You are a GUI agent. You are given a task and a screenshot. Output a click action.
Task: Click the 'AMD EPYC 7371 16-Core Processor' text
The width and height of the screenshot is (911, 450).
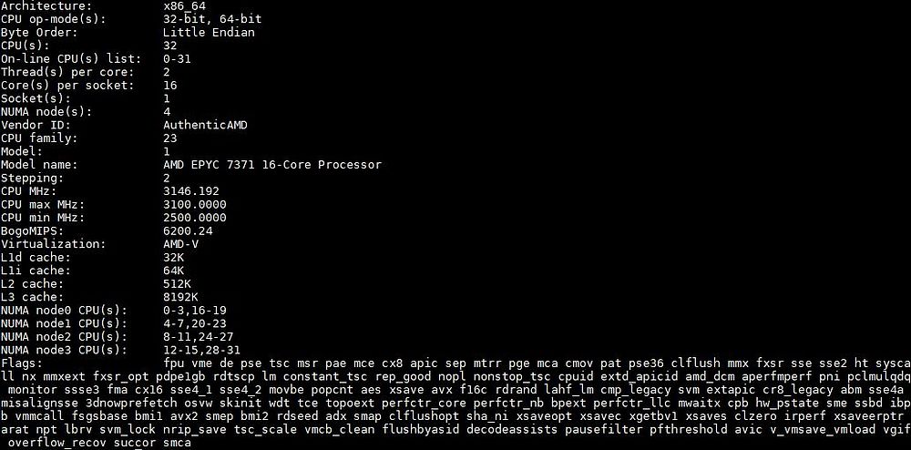(272, 165)
